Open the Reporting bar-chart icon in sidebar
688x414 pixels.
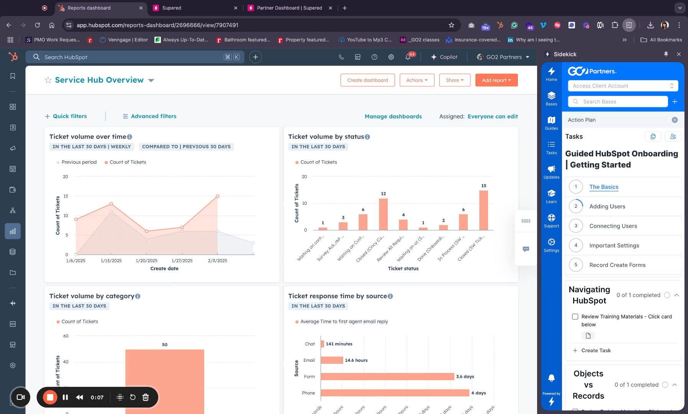[x=13, y=231]
